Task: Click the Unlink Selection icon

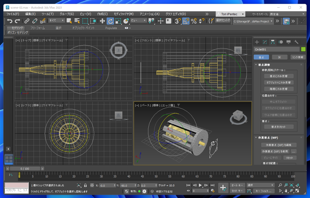Action: pyautogui.click(x=34, y=21)
